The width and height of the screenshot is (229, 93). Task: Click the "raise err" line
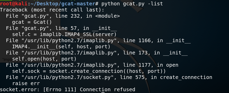(26, 83)
